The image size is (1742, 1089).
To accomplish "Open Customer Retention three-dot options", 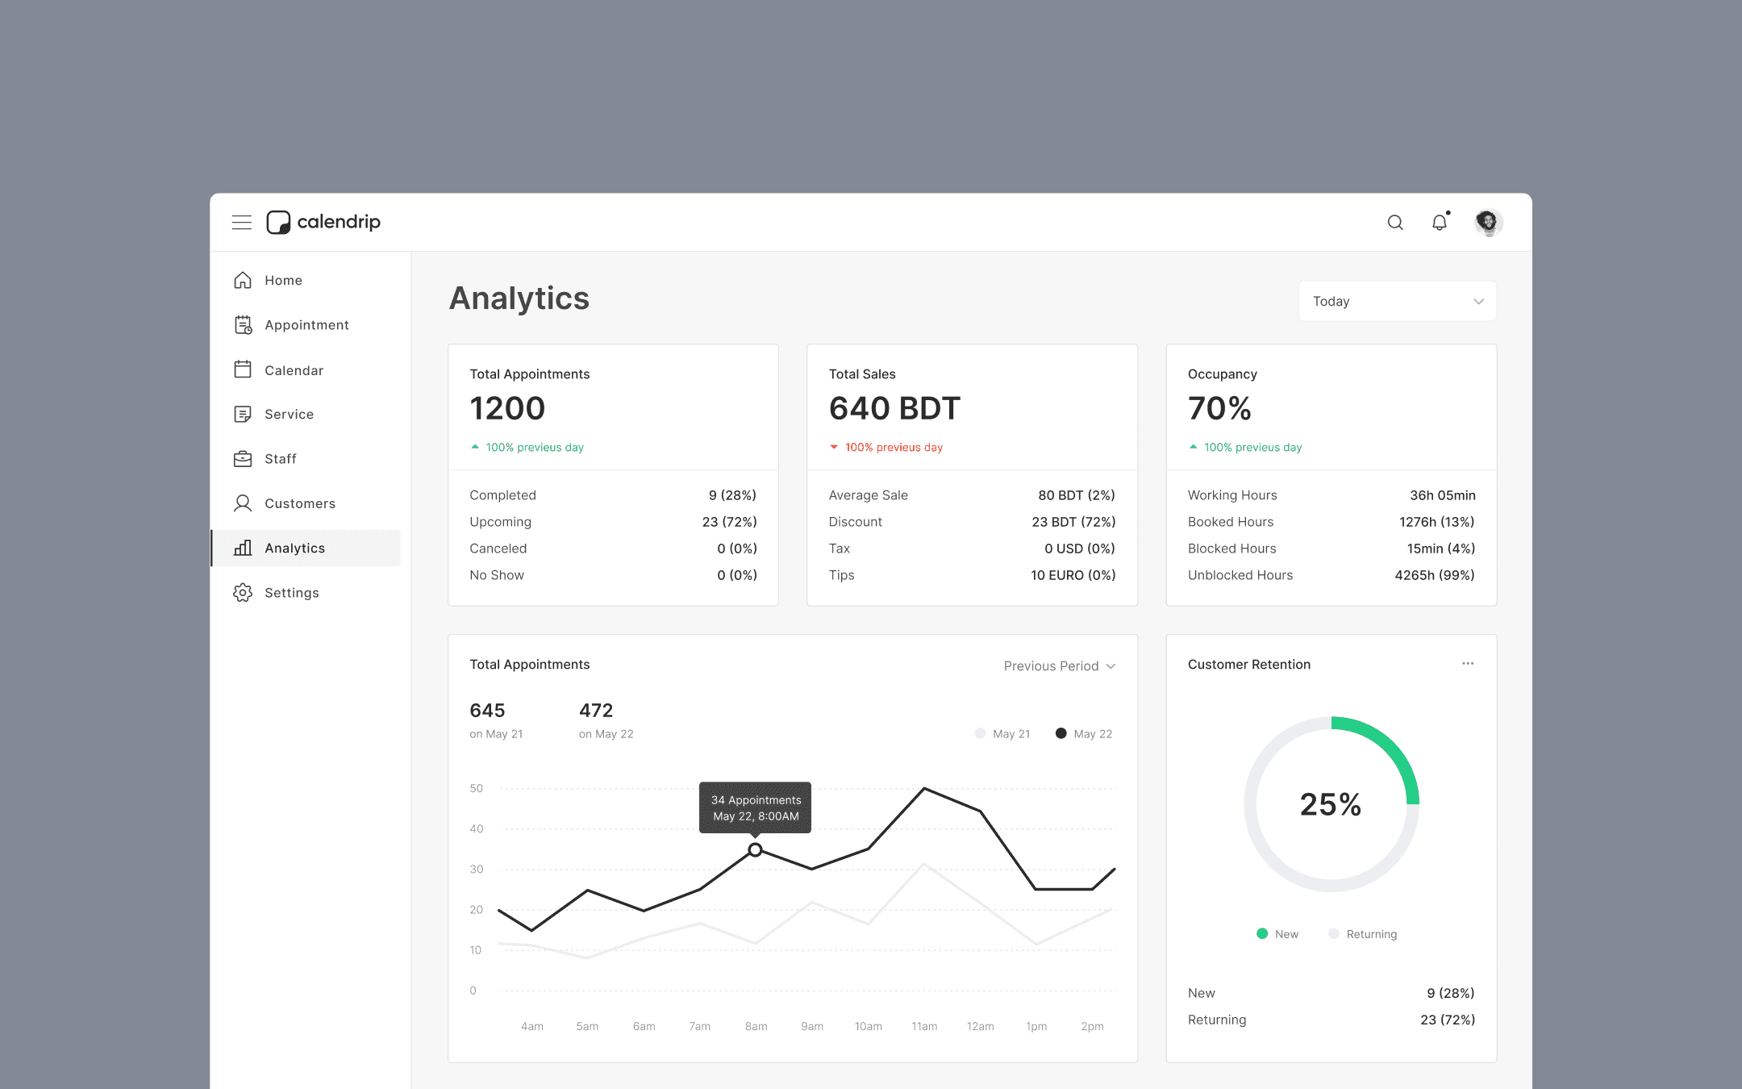I will (x=1468, y=664).
